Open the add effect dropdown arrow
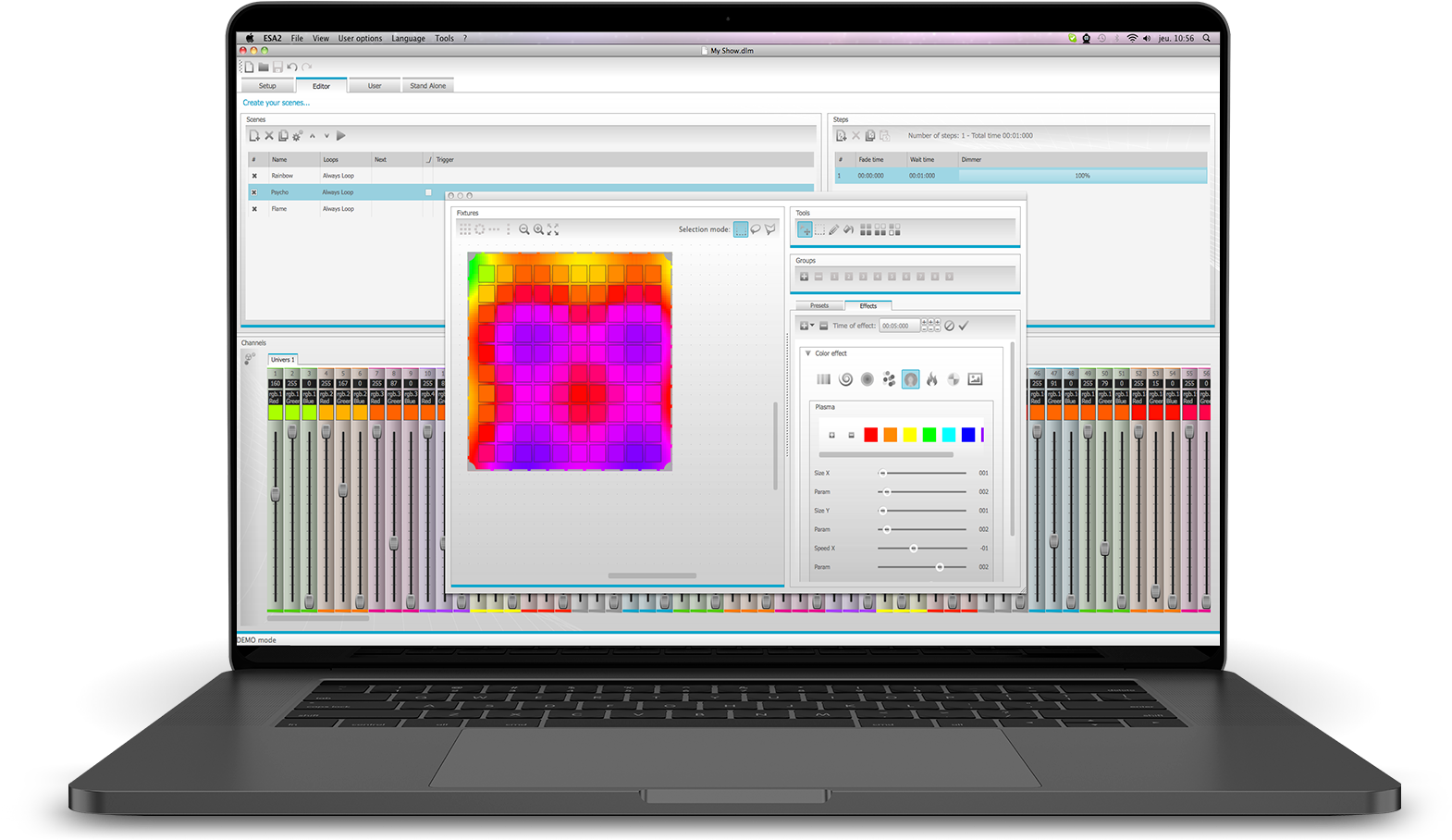This screenshot has width=1452, height=840. point(812,326)
